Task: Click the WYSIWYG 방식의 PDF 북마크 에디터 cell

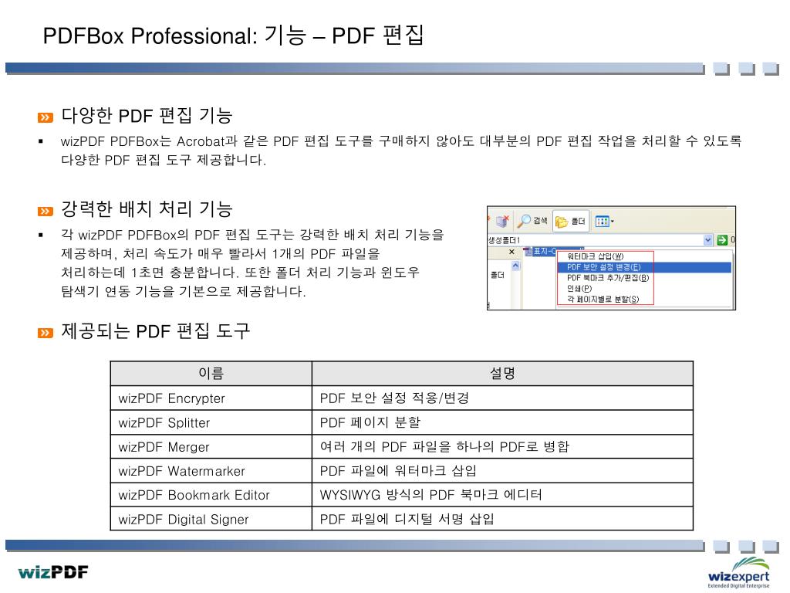Action: coord(502,495)
